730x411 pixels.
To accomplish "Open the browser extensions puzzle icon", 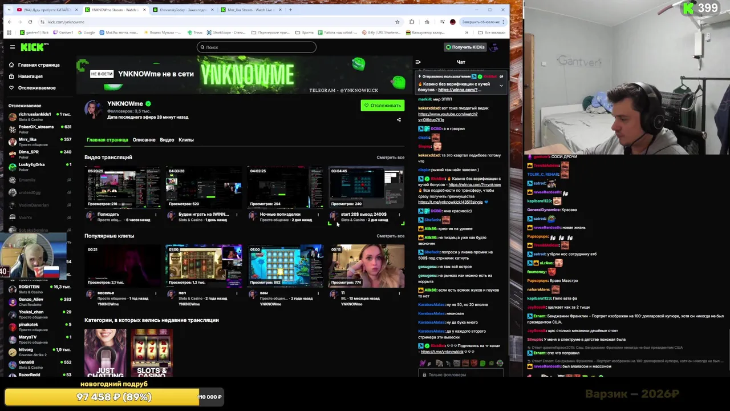I will 412,22.
